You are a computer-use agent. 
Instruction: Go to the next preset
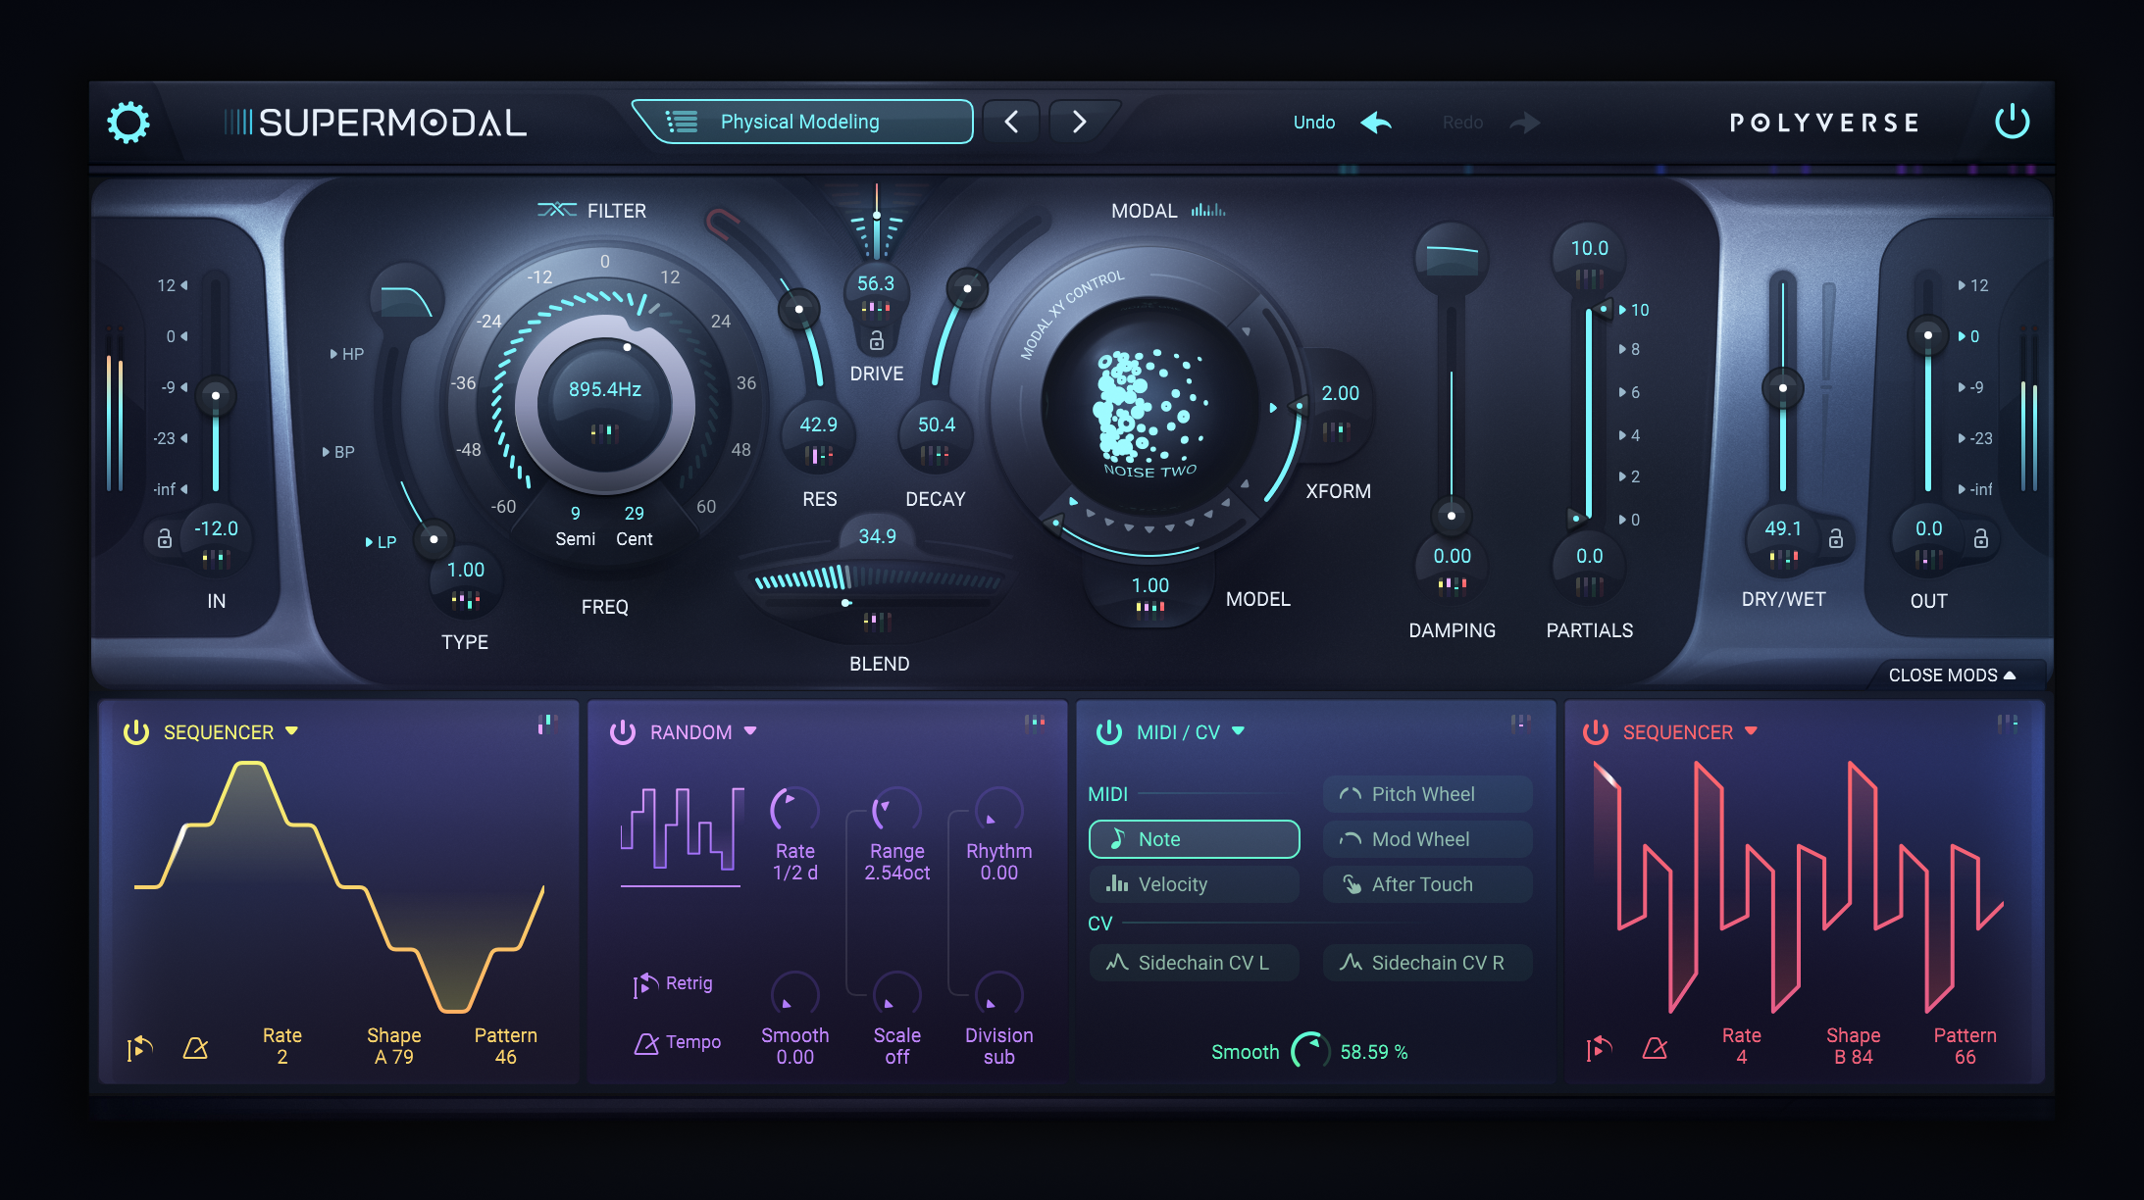coord(1078,122)
